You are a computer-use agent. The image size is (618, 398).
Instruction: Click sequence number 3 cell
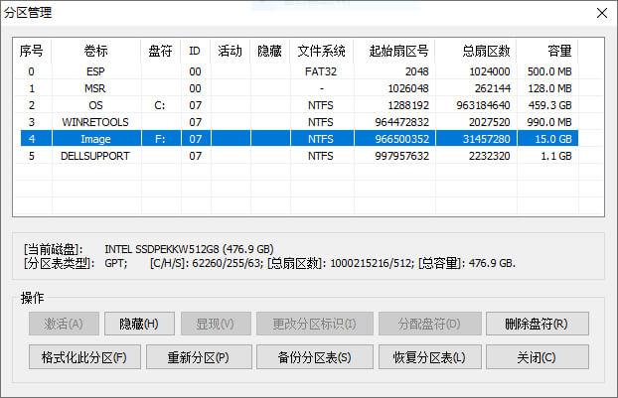[x=32, y=122]
